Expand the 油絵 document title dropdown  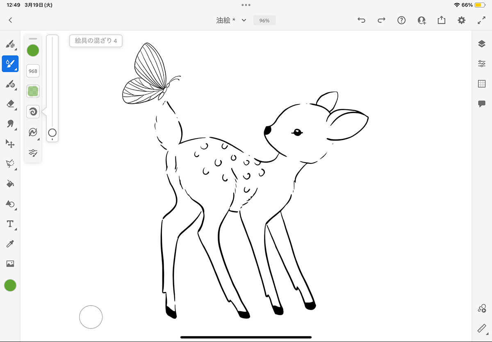pyautogui.click(x=244, y=20)
